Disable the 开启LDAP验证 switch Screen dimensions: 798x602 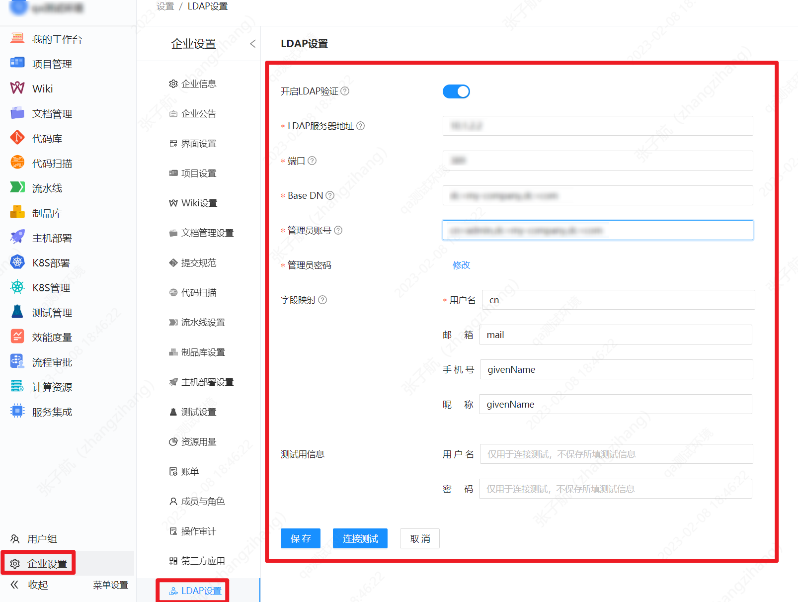(456, 91)
